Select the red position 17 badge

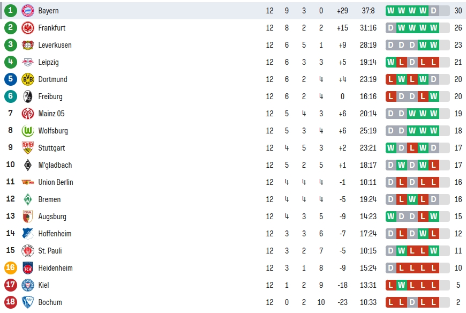[x=10, y=285]
